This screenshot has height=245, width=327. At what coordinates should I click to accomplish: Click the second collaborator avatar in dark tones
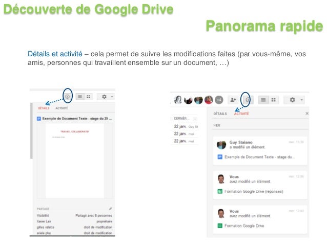point(188,100)
